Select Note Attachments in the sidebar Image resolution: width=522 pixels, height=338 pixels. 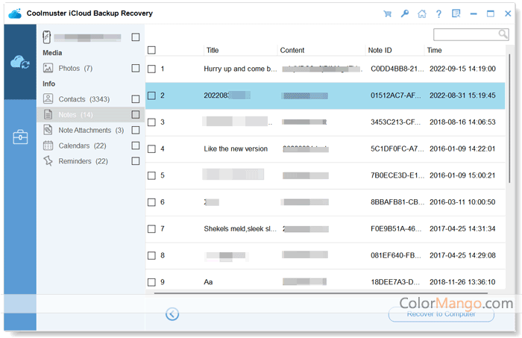pyautogui.click(x=83, y=130)
